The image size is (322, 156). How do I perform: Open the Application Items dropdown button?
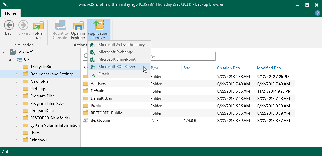pos(98,29)
